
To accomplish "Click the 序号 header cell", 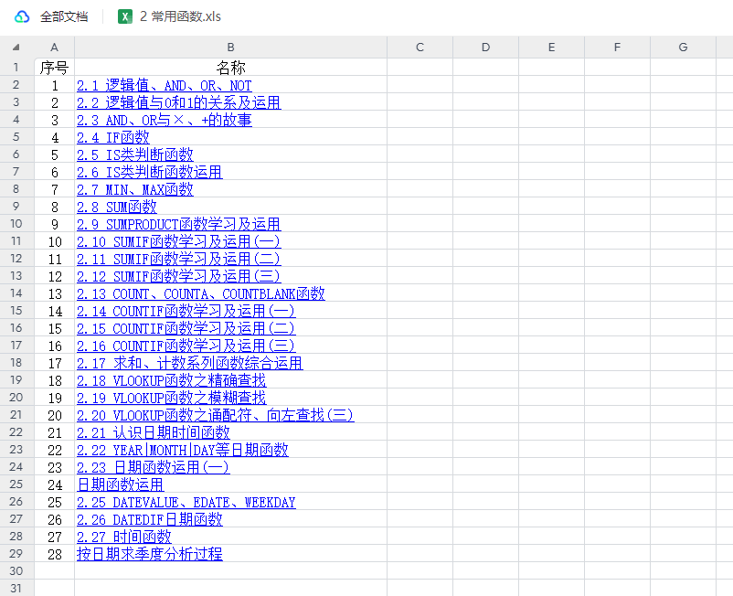I will pyautogui.click(x=54, y=68).
